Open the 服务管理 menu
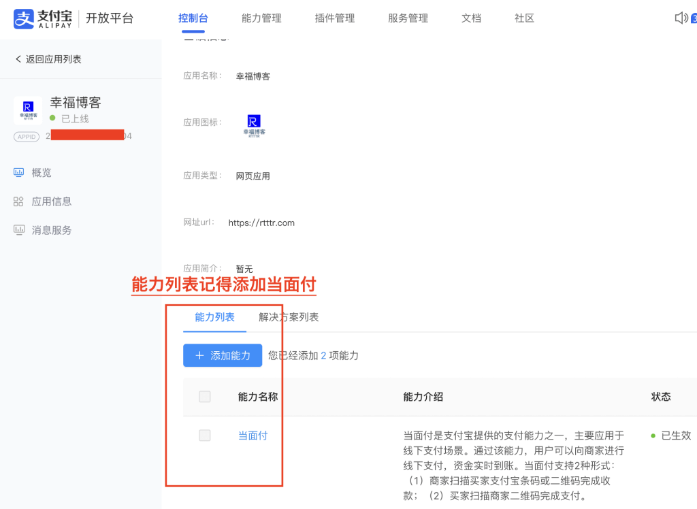697x509 pixels. pyautogui.click(x=408, y=18)
